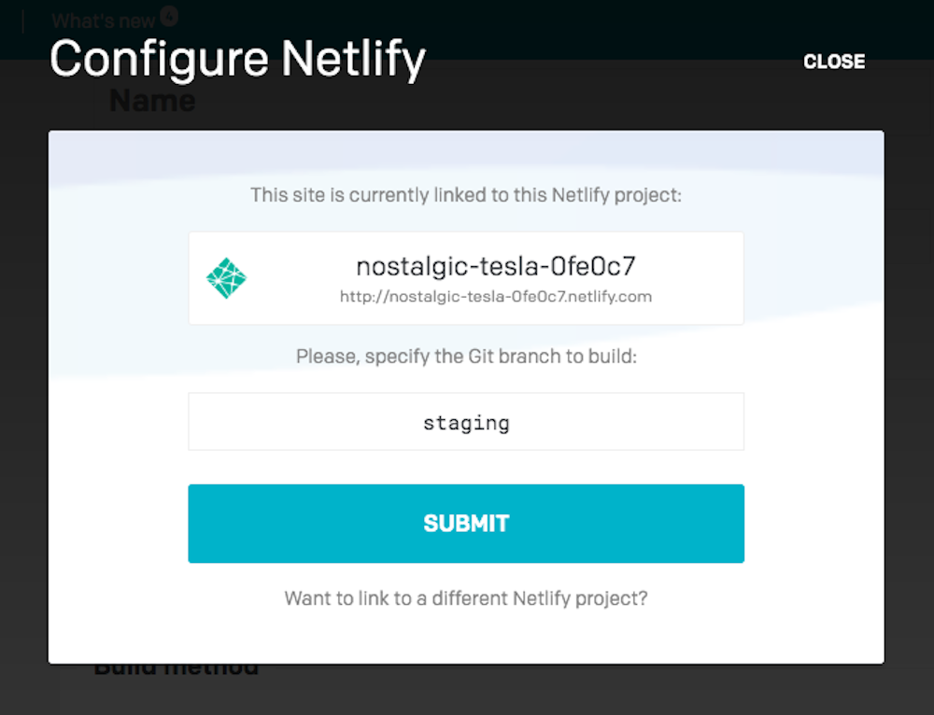Click the word staging in the branch box

(x=466, y=423)
